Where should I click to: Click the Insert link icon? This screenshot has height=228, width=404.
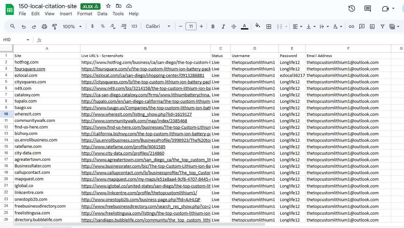[x=351, y=27]
